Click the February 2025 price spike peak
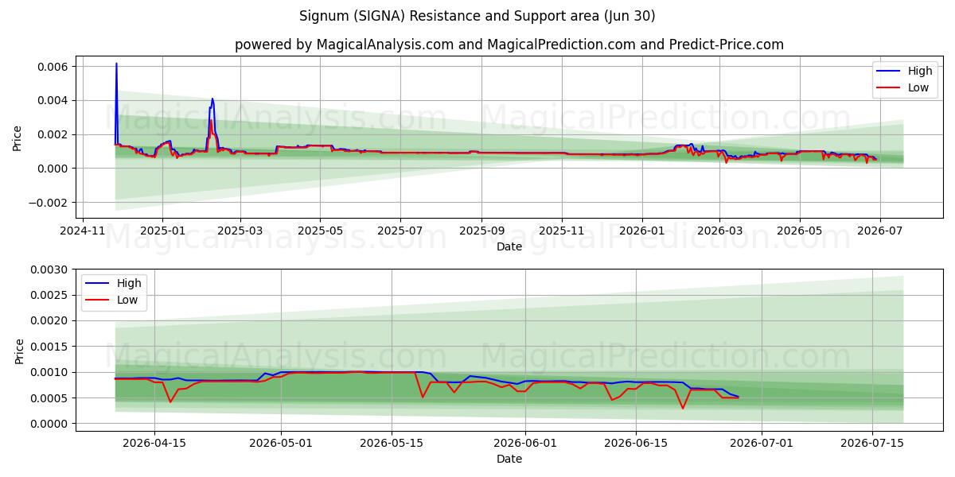Viewport: 955px width, 477px height. click(212, 99)
